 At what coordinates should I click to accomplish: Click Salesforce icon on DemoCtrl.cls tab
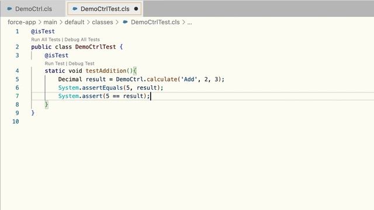pos(9,9)
